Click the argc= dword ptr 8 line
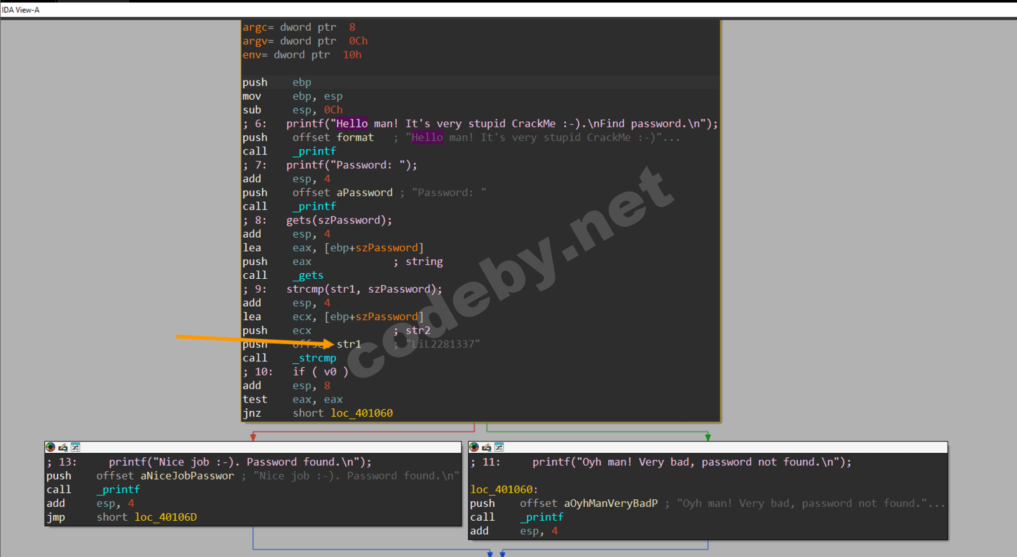The image size is (1017, 557). [299, 27]
